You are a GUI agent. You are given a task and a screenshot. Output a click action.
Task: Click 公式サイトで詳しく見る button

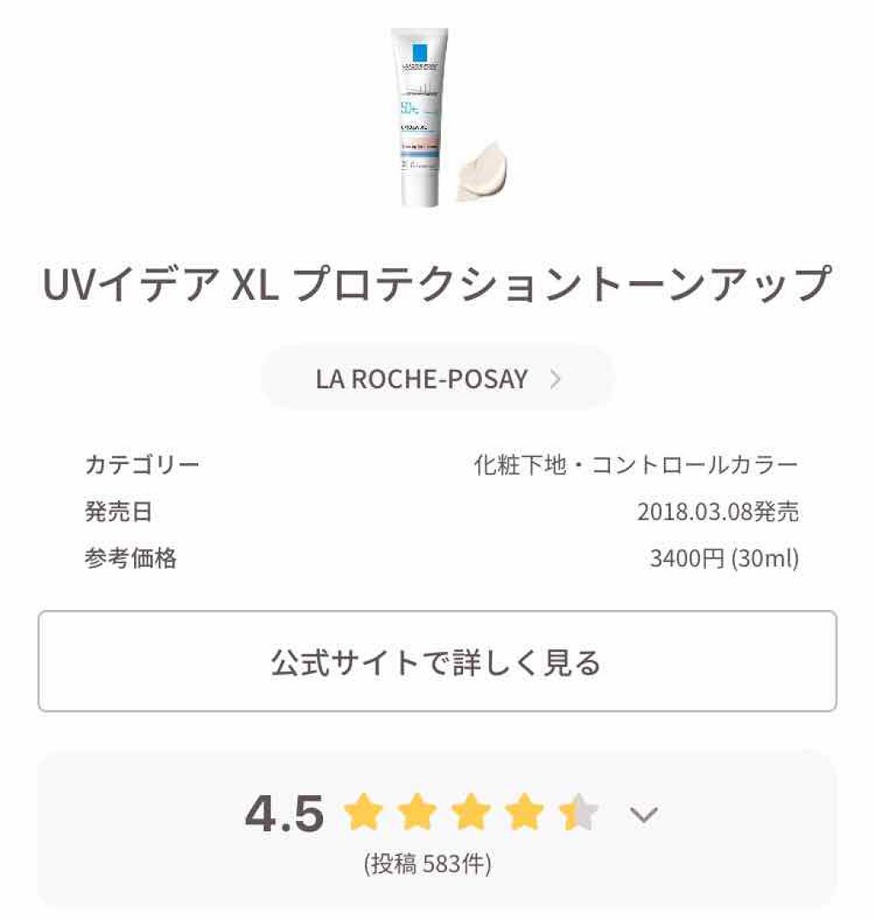437,661
